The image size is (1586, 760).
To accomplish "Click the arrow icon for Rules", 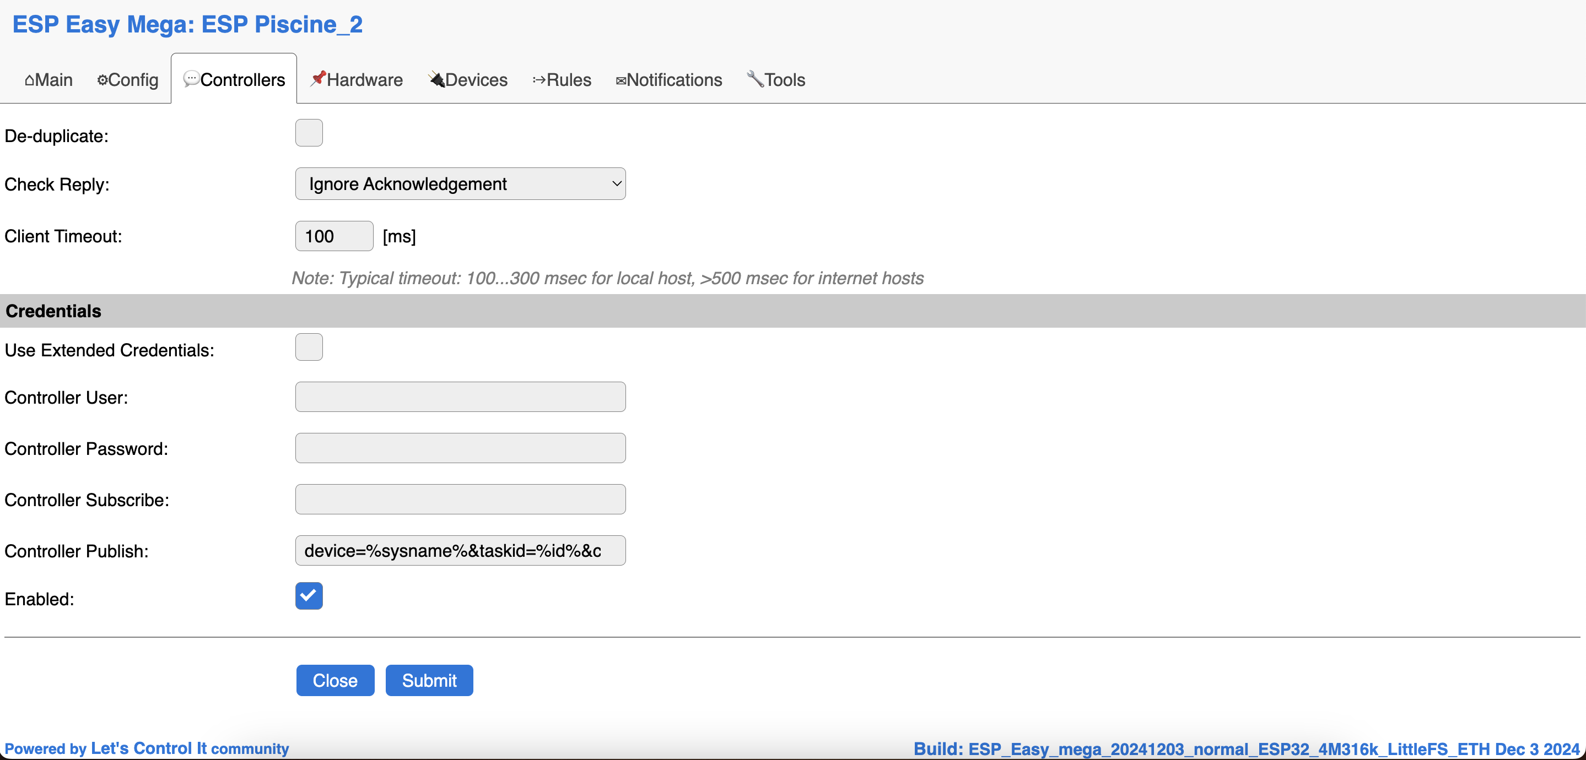I will (x=539, y=80).
